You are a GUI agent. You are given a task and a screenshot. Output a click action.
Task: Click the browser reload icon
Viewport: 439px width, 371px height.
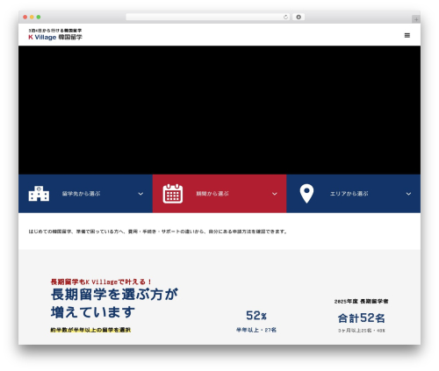point(285,18)
